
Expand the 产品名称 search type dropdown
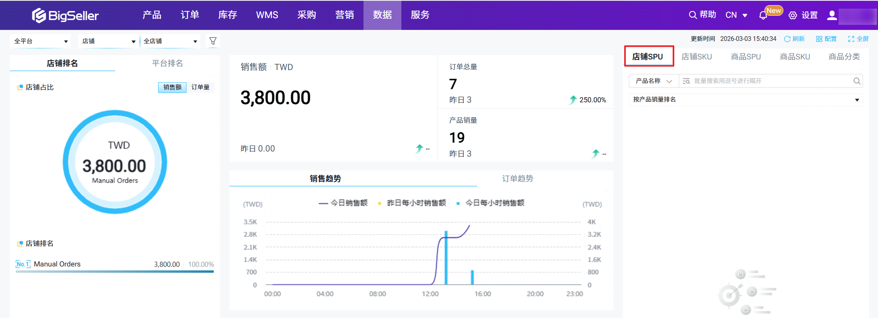click(654, 81)
